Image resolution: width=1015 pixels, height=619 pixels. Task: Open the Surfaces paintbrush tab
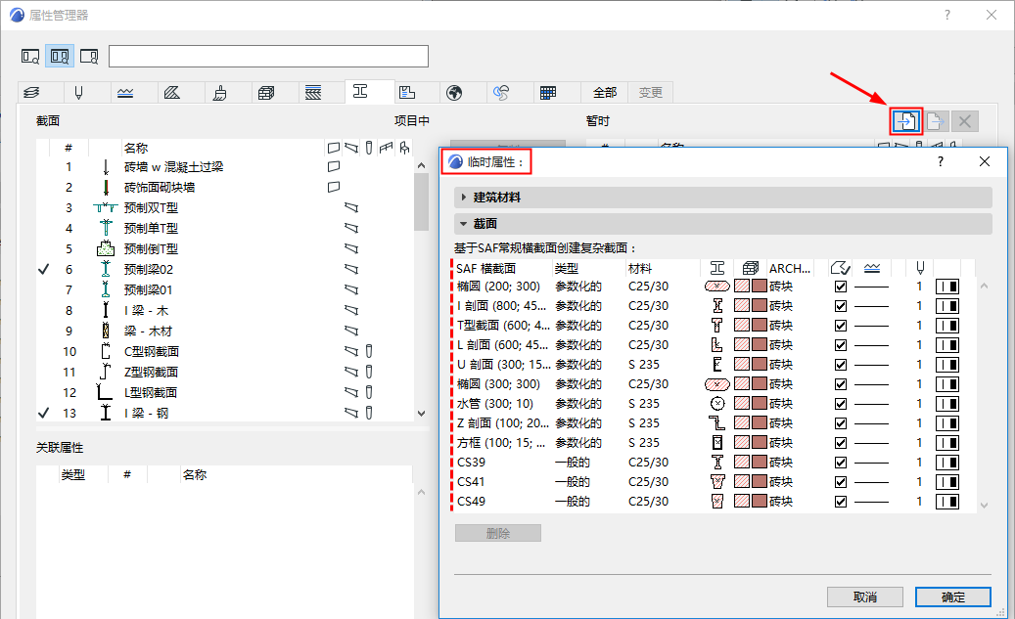(x=219, y=93)
